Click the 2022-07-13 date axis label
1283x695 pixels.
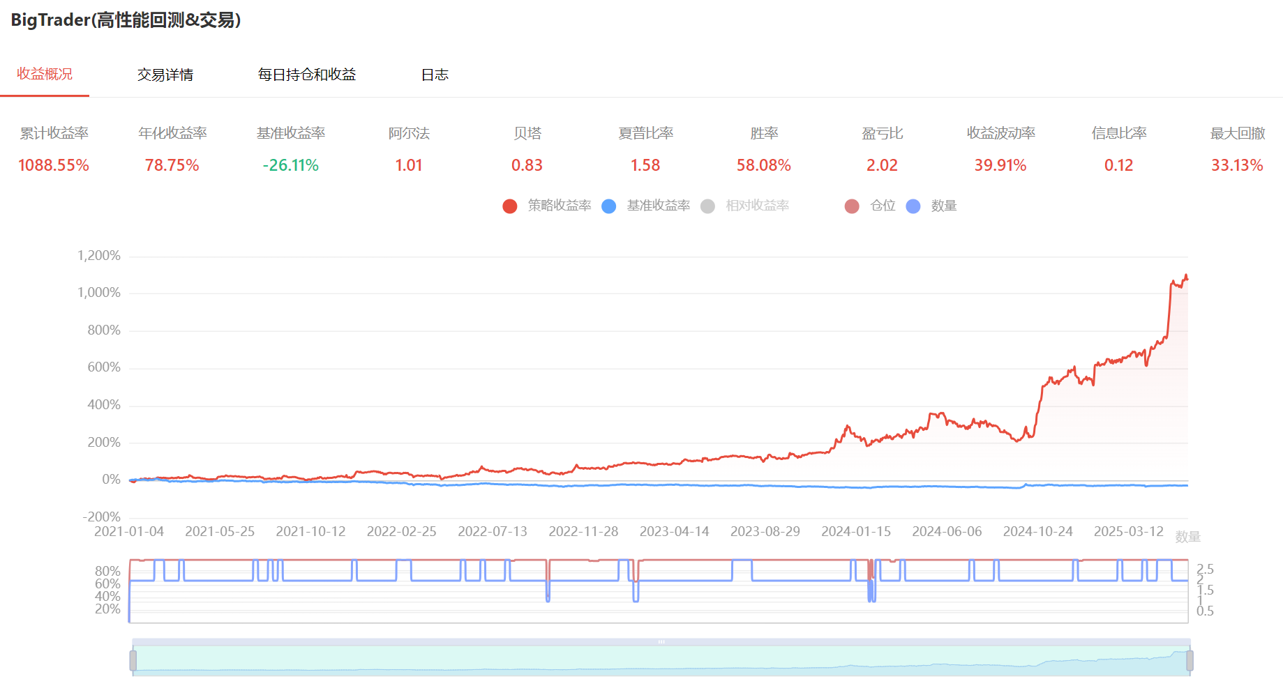pos(493,531)
